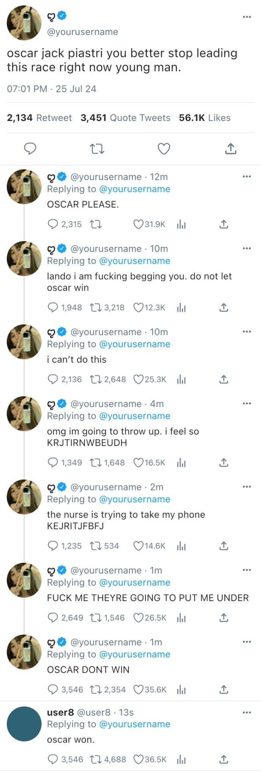261x771 pixels.
Task: Like the 'oscar won.' reply by user8
Action: (139, 759)
